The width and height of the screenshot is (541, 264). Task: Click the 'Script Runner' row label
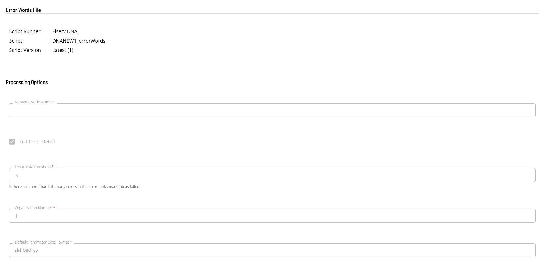25,31
